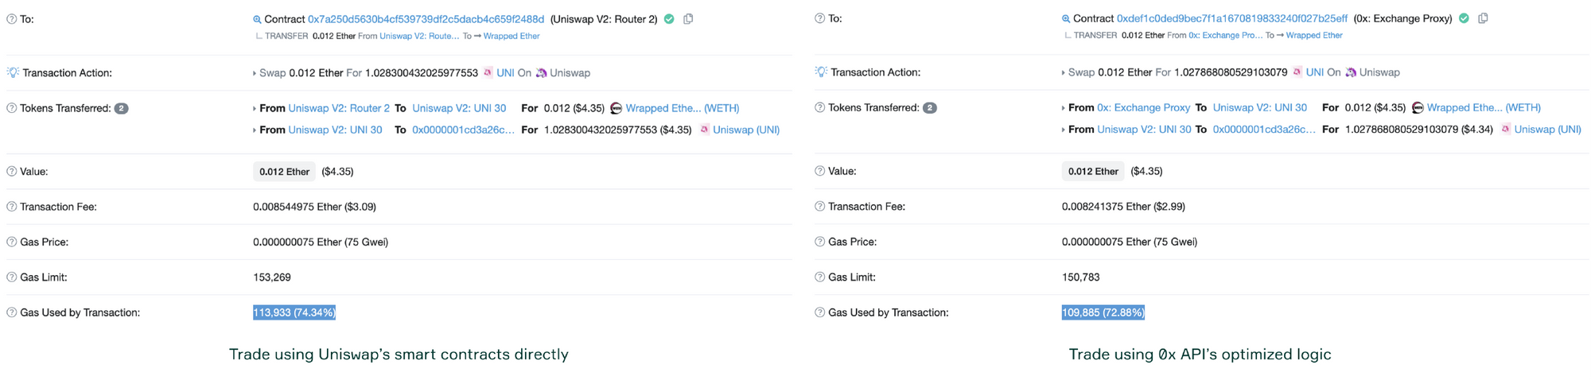Click magnifier icon beside the 0x7a250d5630 contract
1591x380 pixels.
(x=257, y=19)
